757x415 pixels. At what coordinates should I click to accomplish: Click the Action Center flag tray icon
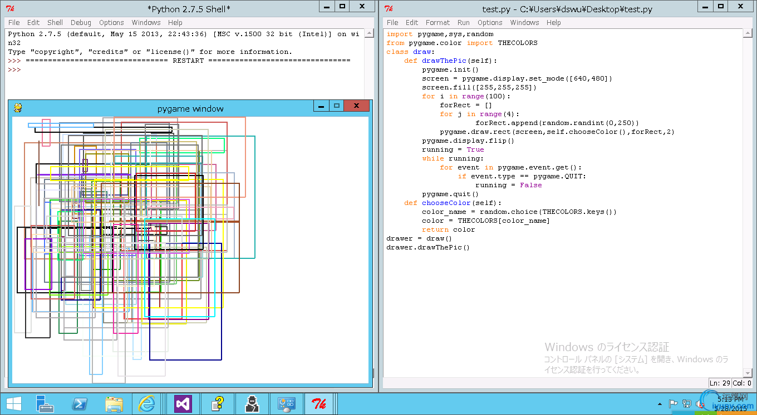[x=673, y=404]
